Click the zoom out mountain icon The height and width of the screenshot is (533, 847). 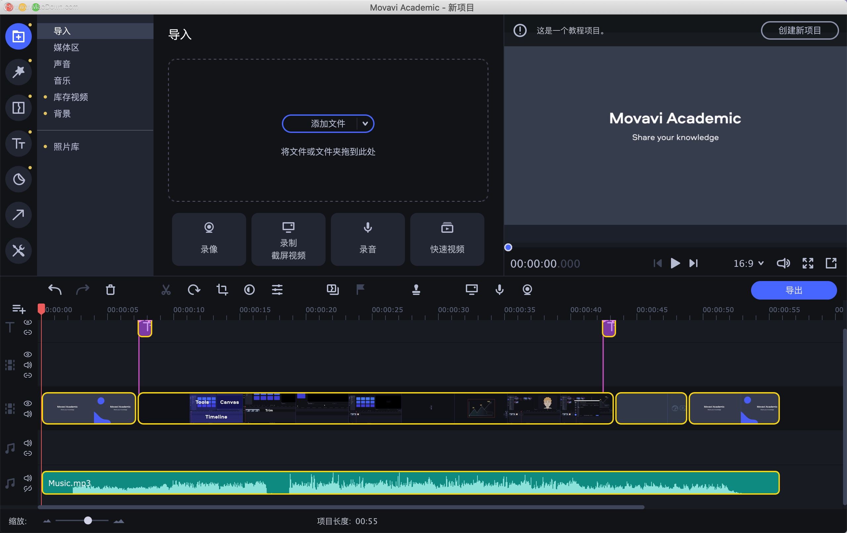point(47,521)
